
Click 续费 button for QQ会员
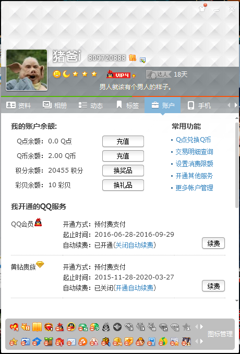(x=213, y=243)
